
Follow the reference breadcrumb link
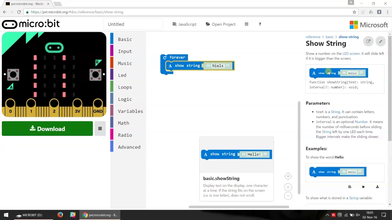[313, 37]
